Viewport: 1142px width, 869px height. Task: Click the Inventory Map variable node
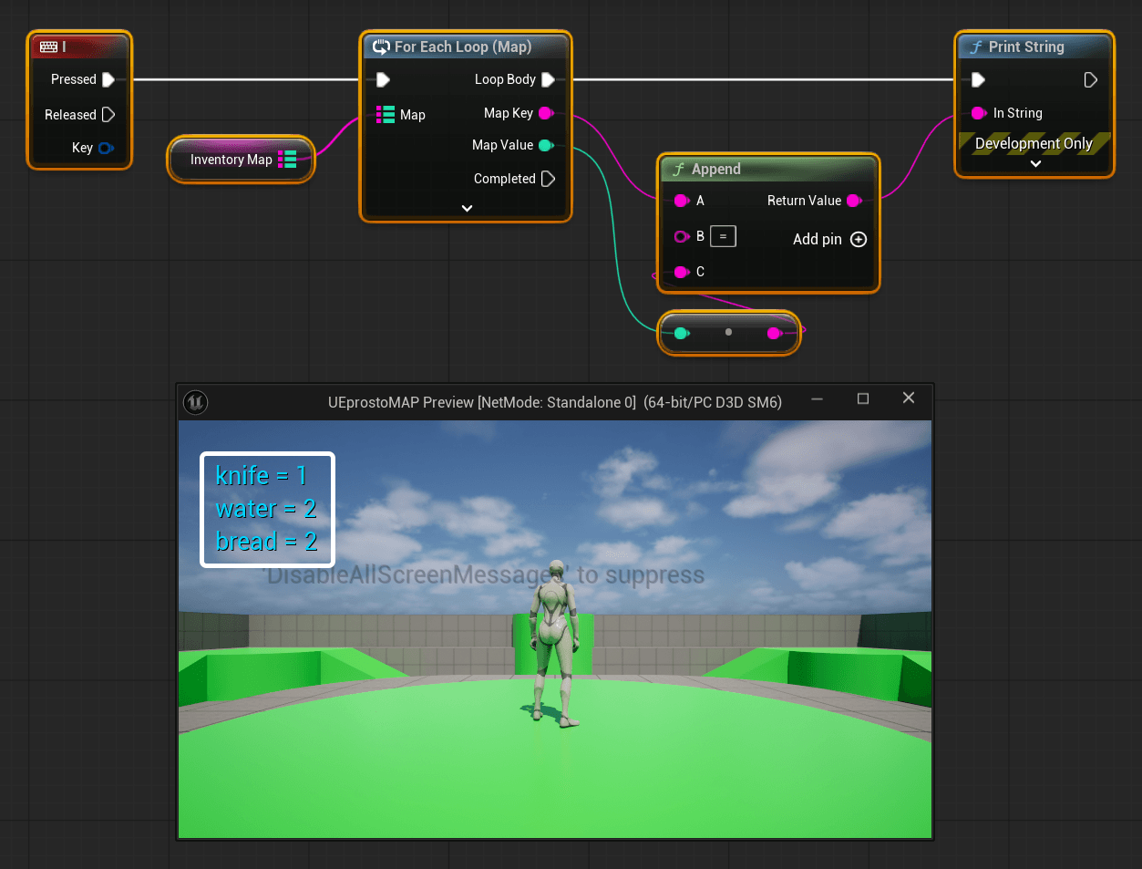tap(231, 160)
